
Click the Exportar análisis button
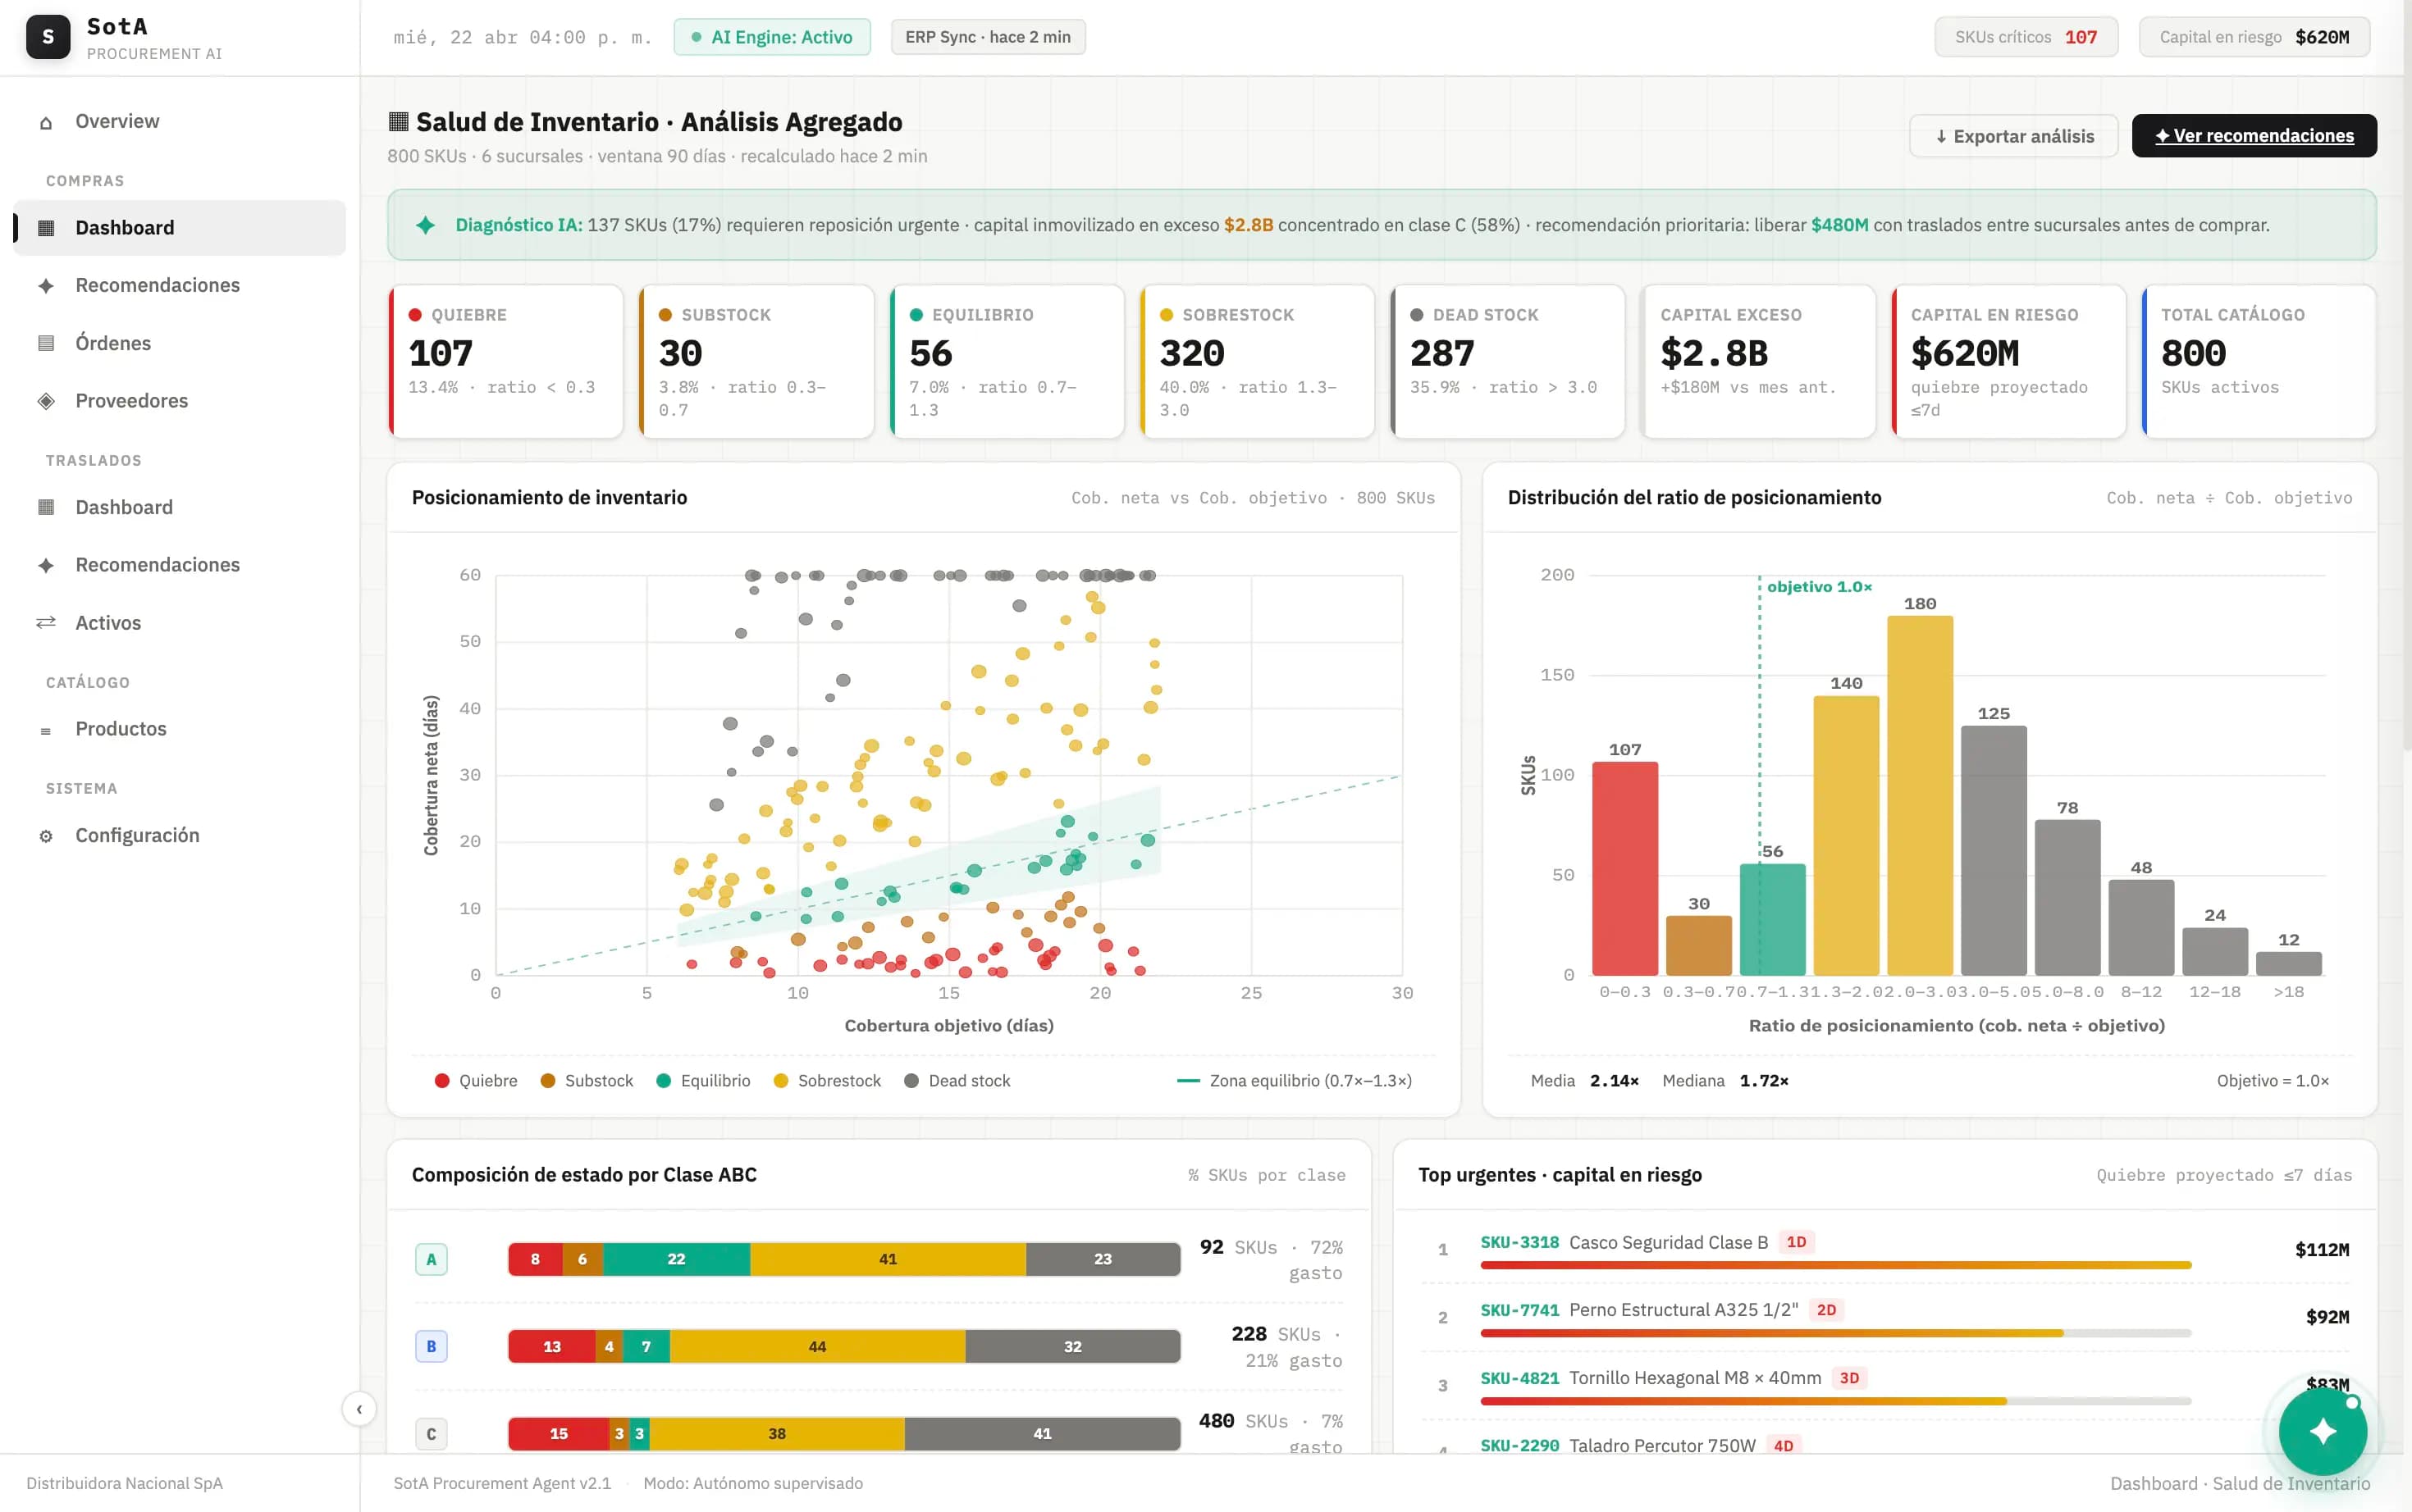[2012, 136]
